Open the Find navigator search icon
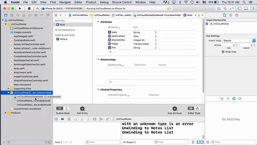 click(x=18, y=15)
